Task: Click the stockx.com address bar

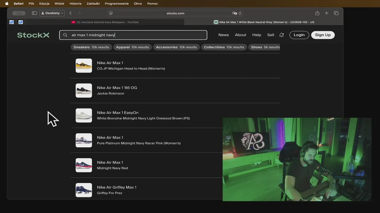Action: 175,13
